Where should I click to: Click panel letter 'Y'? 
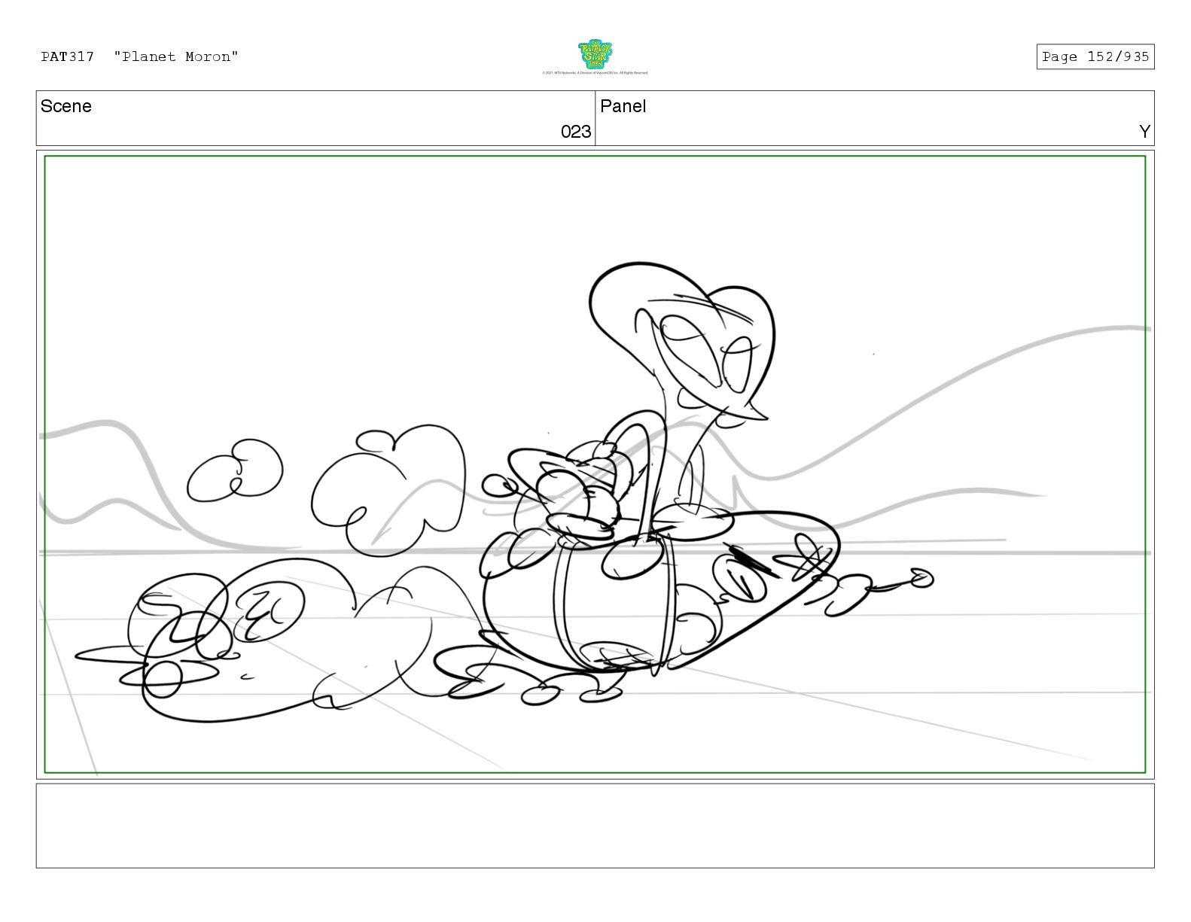[x=1144, y=132]
